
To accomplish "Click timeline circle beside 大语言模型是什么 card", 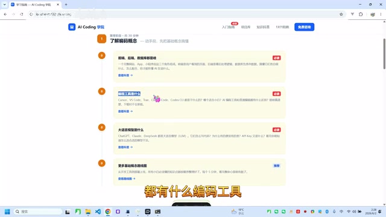I will (x=102, y=127).
